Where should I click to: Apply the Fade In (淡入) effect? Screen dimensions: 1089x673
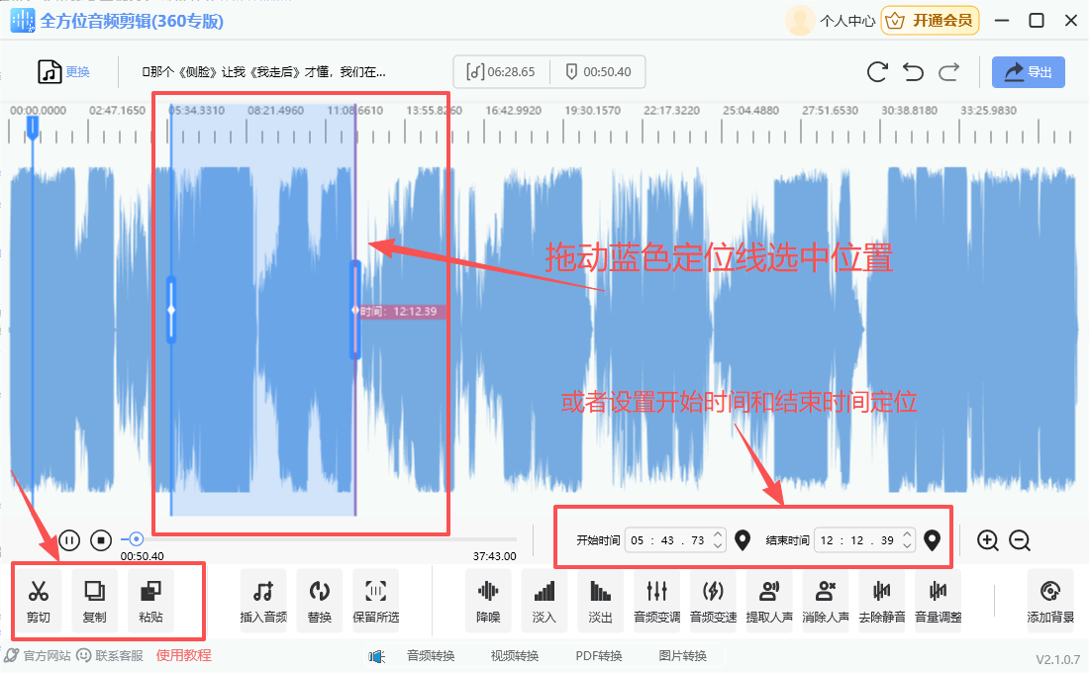[544, 601]
